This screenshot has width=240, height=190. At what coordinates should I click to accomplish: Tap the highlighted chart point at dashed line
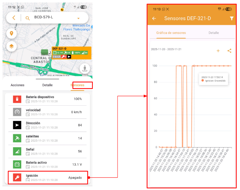coord(194,66)
